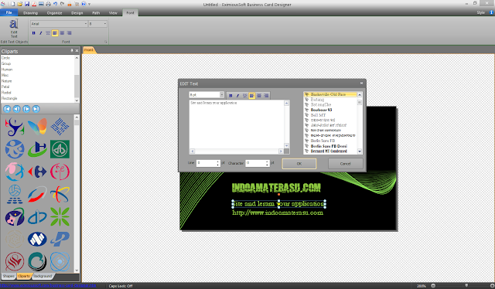Click the ribbon Bold icon
Image resolution: width=495 pixels, height=289 pixels.
coord(33,32)
